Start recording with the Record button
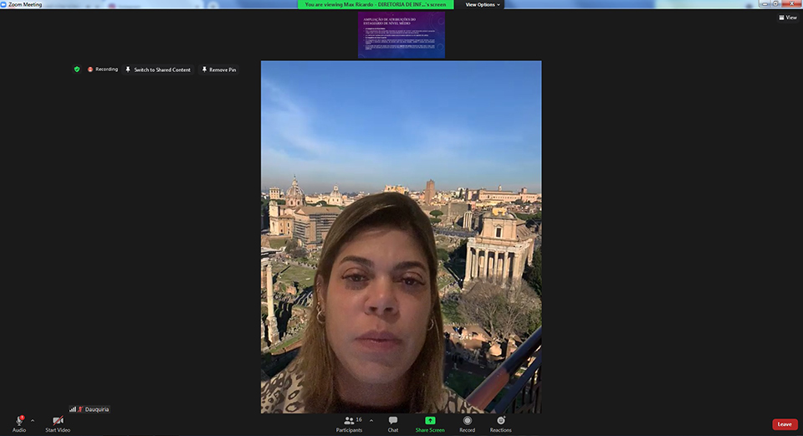Viewport: 803px width, 436px height. tap(467, 420)
